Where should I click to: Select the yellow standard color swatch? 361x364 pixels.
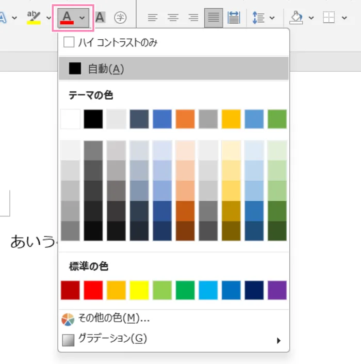[139, 290]
